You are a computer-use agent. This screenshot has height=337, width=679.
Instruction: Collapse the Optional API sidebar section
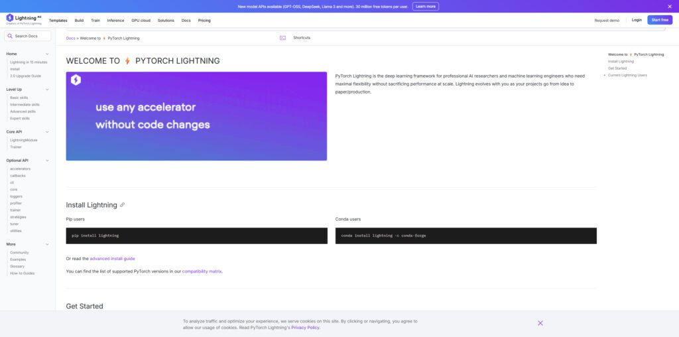pyautogui.click(x=47, y=161)
